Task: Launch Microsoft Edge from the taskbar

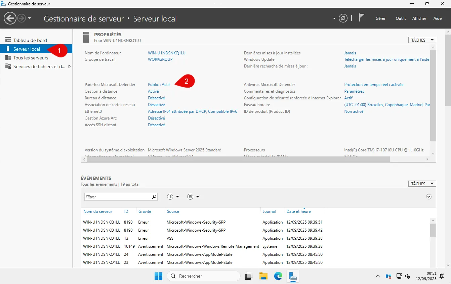Action: click(278, 276)
